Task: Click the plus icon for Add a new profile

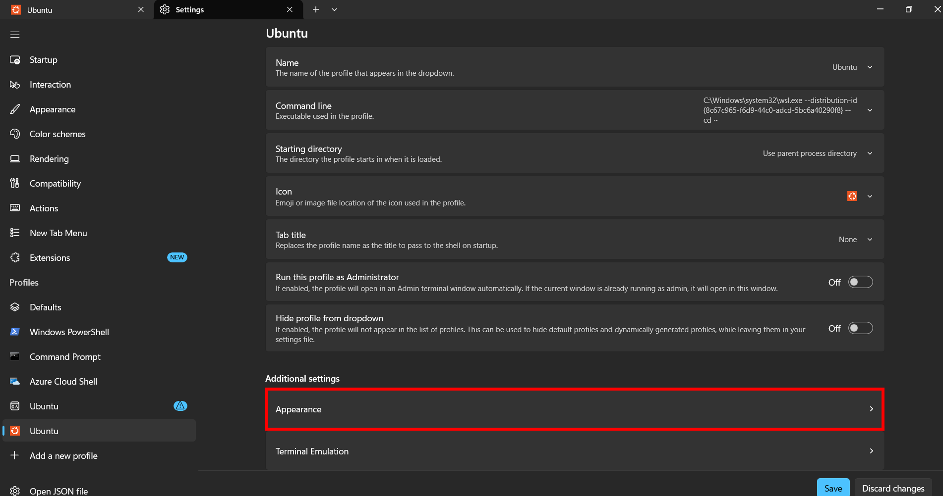Action: click(15, 455)
